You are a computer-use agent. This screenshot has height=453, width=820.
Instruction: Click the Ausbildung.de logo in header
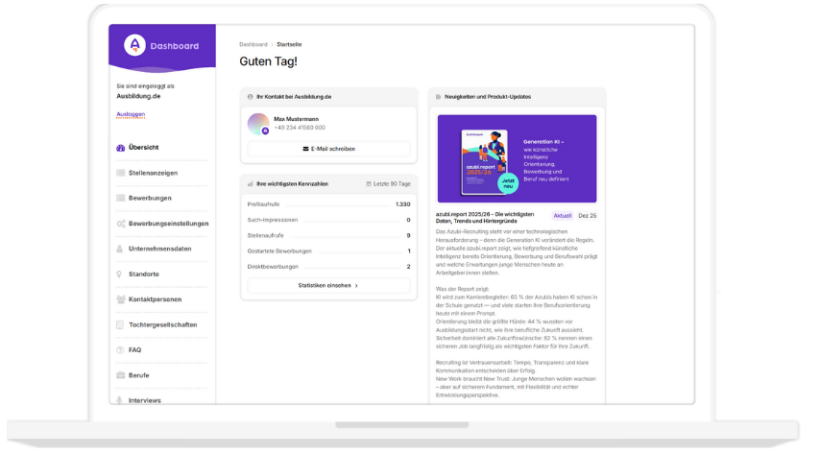tap(134, 45)
